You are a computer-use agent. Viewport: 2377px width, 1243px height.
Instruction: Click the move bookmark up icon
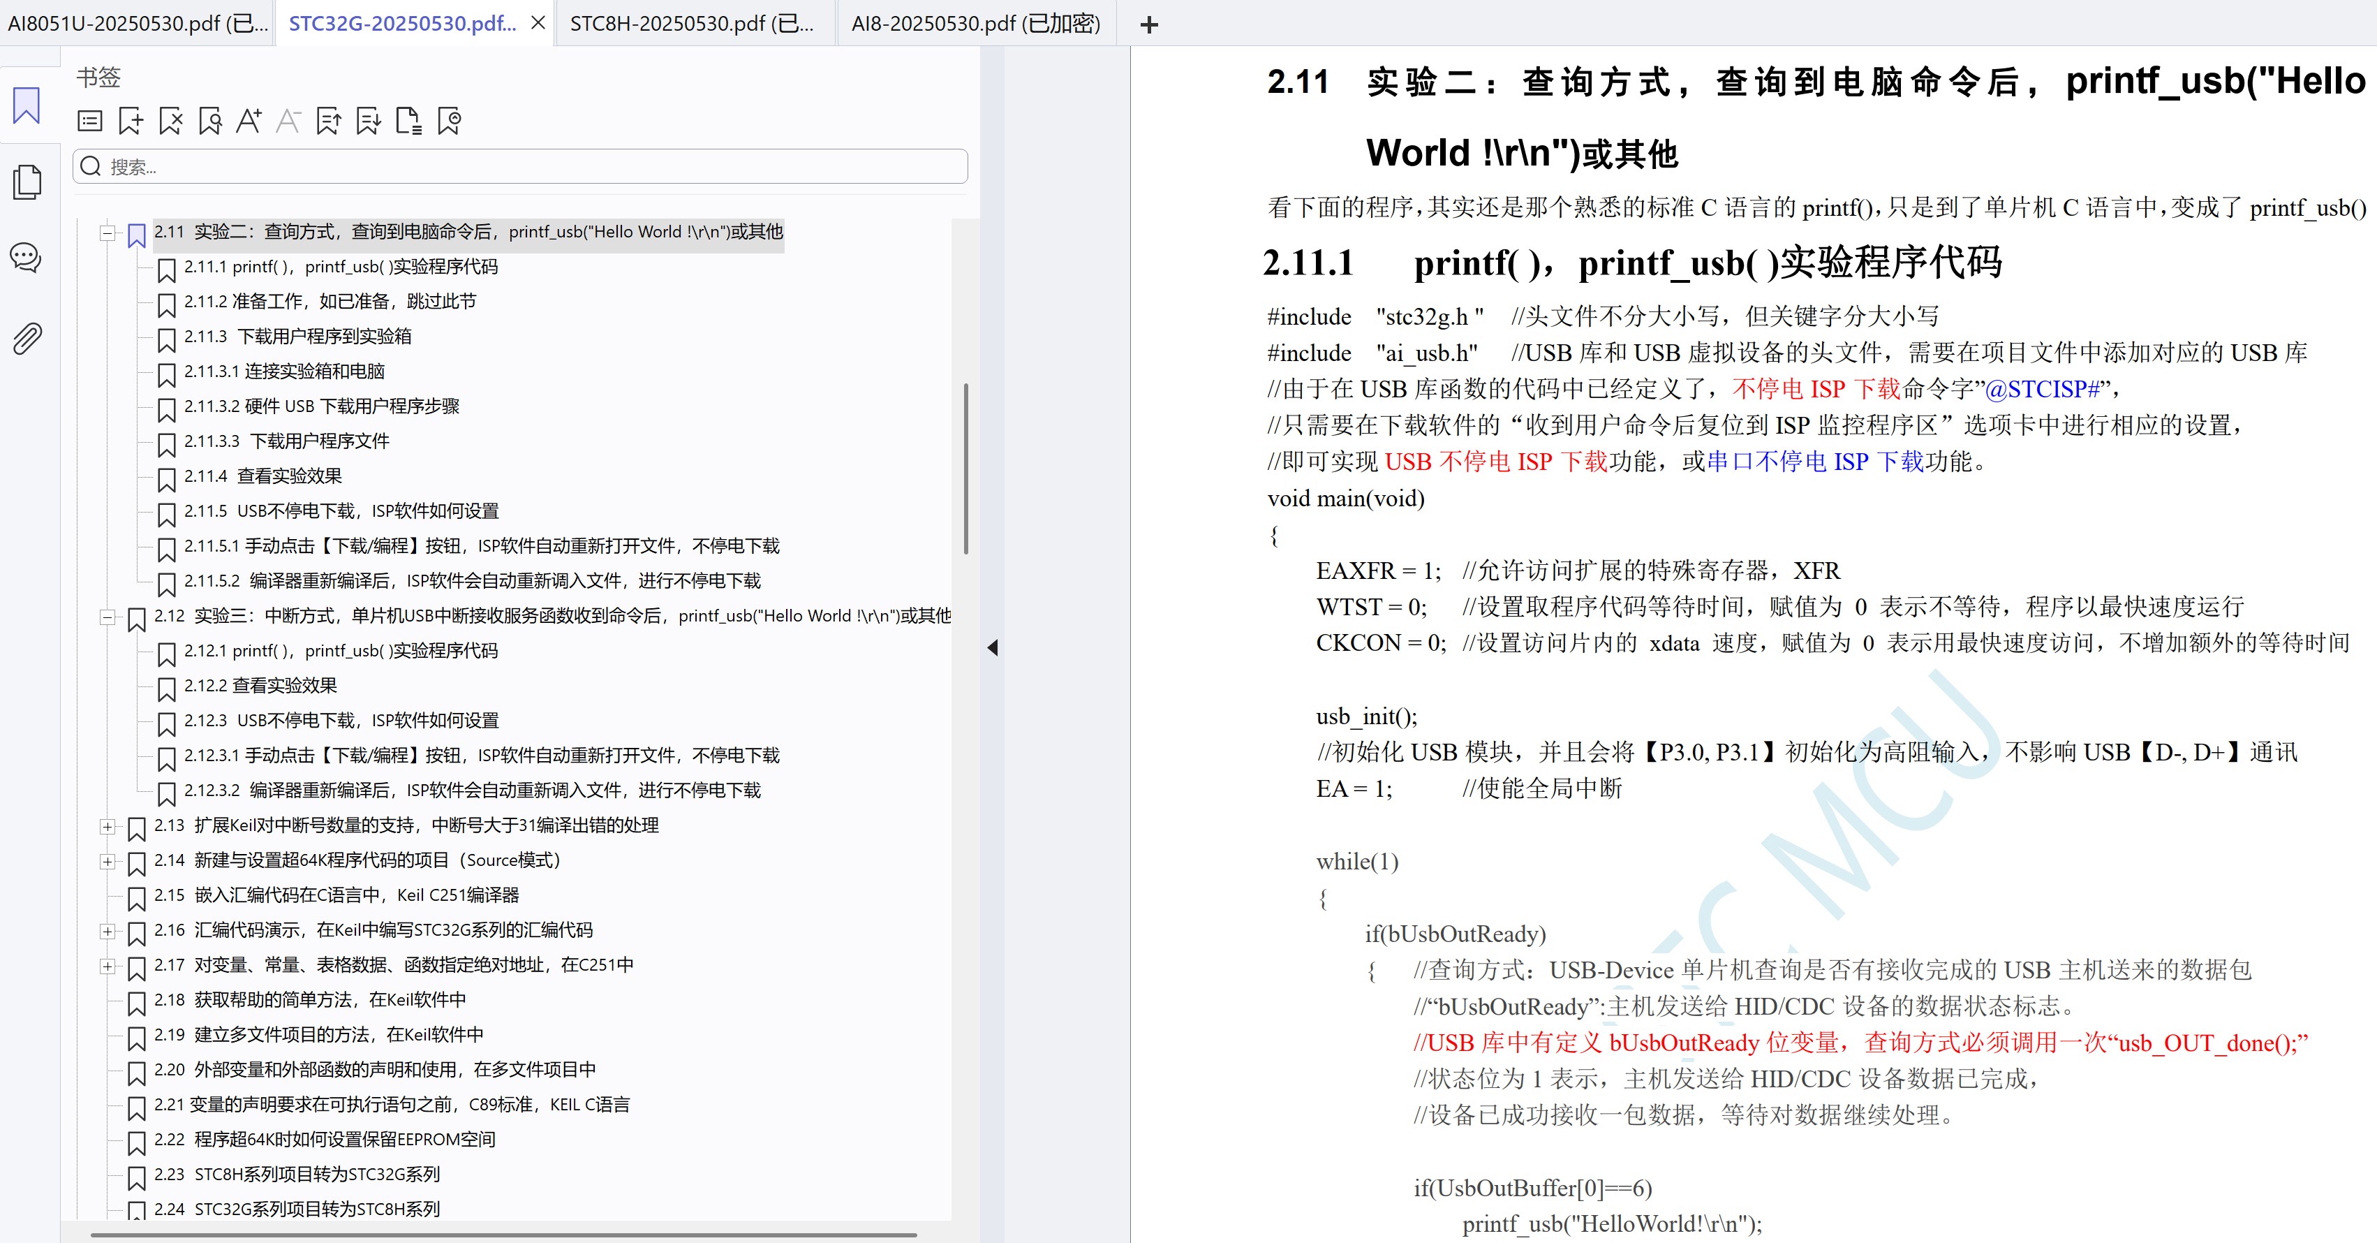(329, 121)
